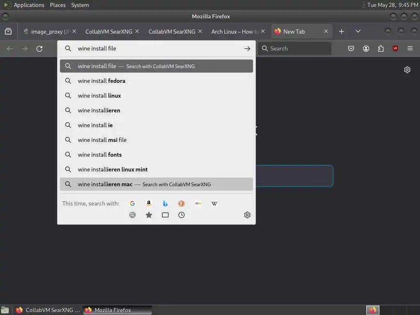Select suggestion 'wine install linux'

[156, 96]
